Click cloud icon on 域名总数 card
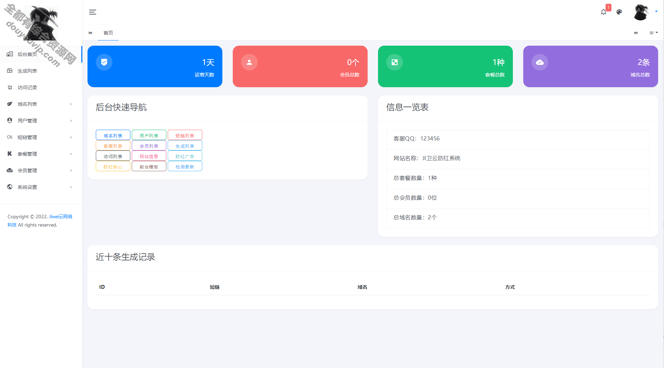Screen dimensions: 664x368 point(540,62)
